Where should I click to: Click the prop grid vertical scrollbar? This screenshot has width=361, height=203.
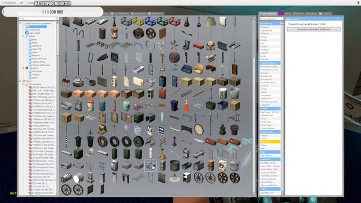click(x=254, y=106)
